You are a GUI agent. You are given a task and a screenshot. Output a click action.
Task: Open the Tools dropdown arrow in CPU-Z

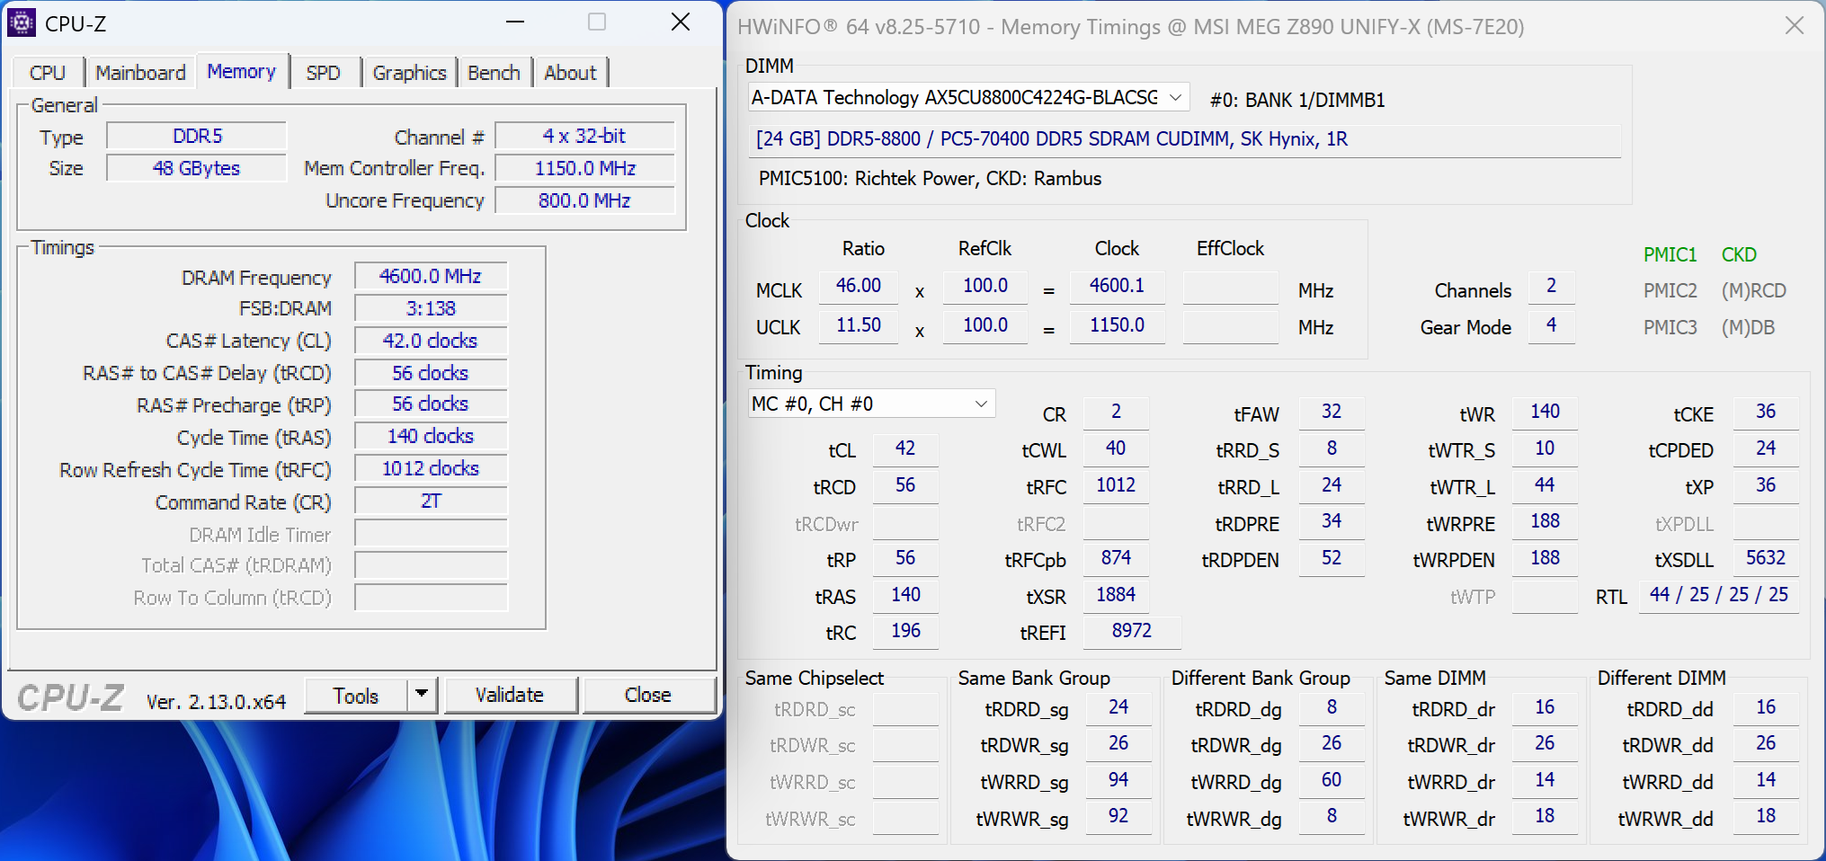pyautogui.click(x=422, y=695)
